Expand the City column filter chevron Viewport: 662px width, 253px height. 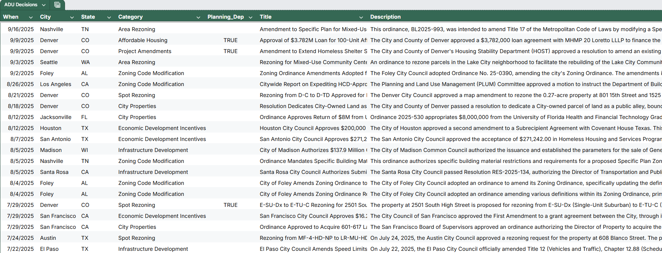pos(72,17)
